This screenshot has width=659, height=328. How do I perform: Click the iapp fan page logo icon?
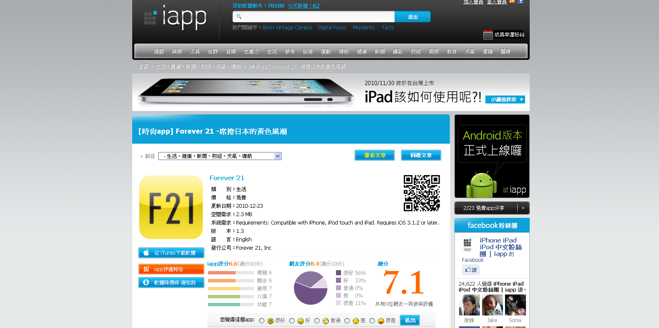tap(467, 245)
